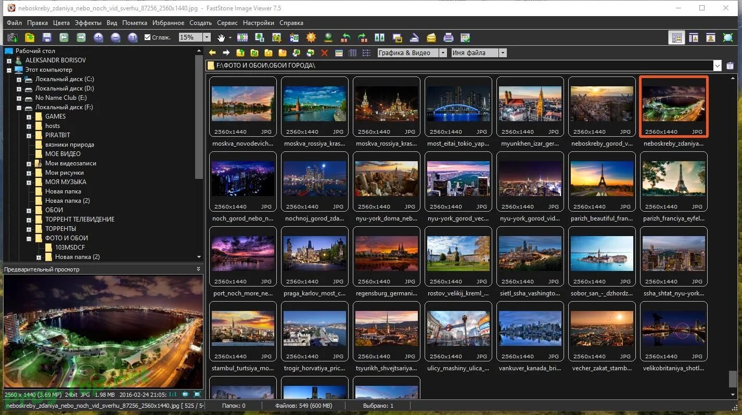Open the folder path history dropdown arrow

pos(718,66)
